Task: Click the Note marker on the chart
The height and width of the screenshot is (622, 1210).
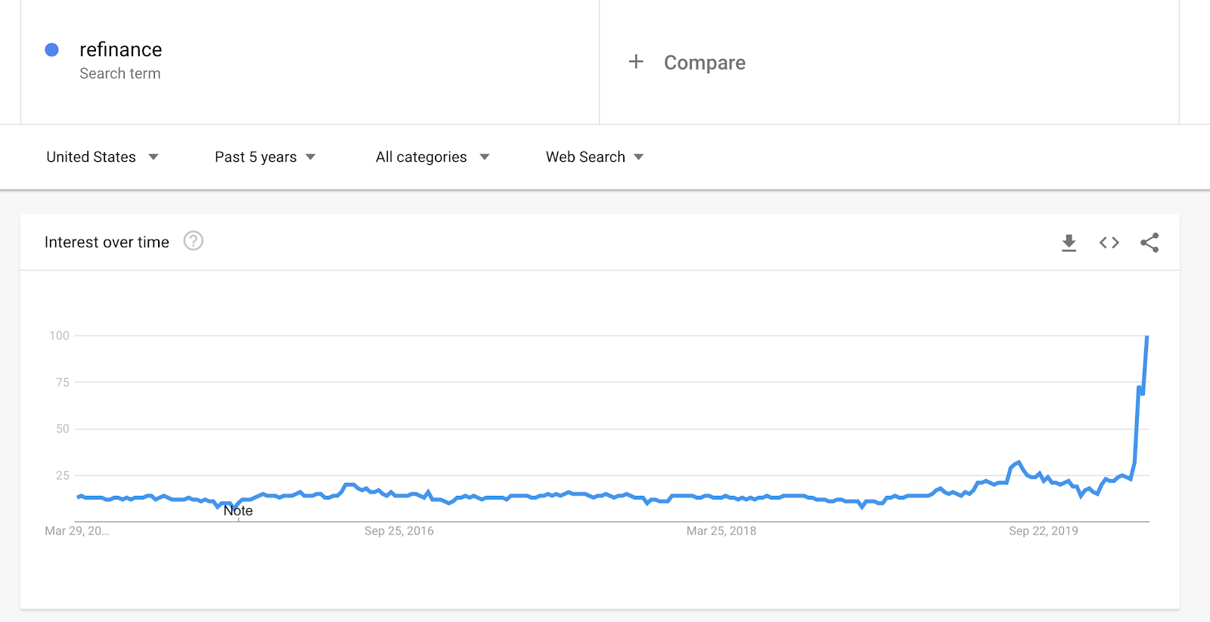Action: point(238,511)
